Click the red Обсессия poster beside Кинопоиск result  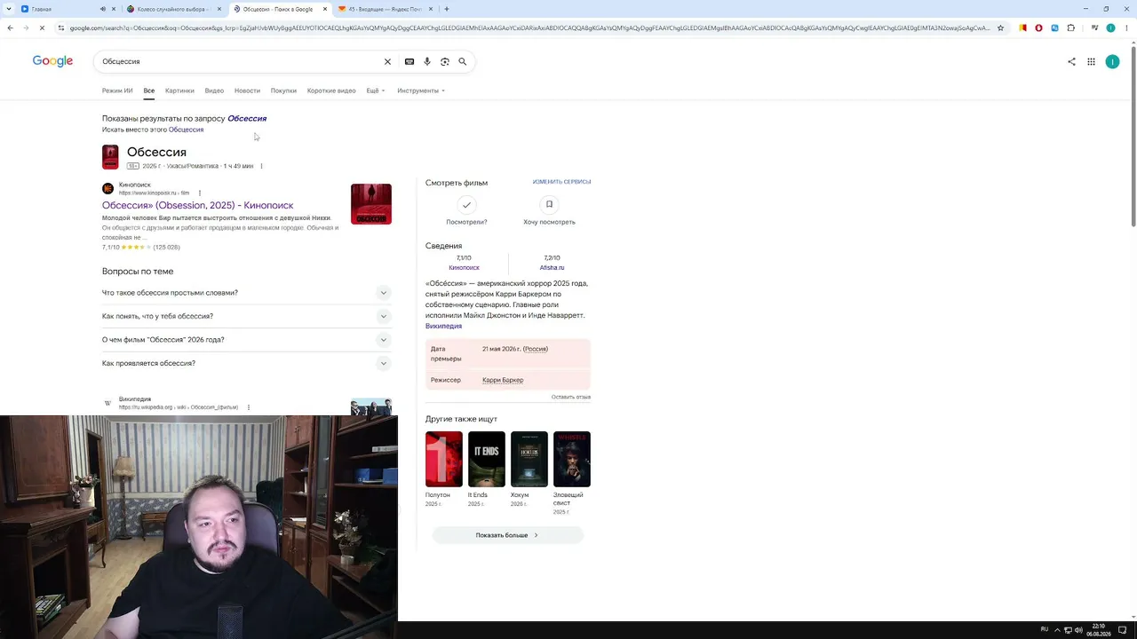[x=371, y=204]
